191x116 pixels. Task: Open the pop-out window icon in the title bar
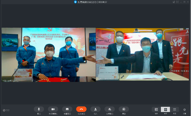(x=174, y=2)
